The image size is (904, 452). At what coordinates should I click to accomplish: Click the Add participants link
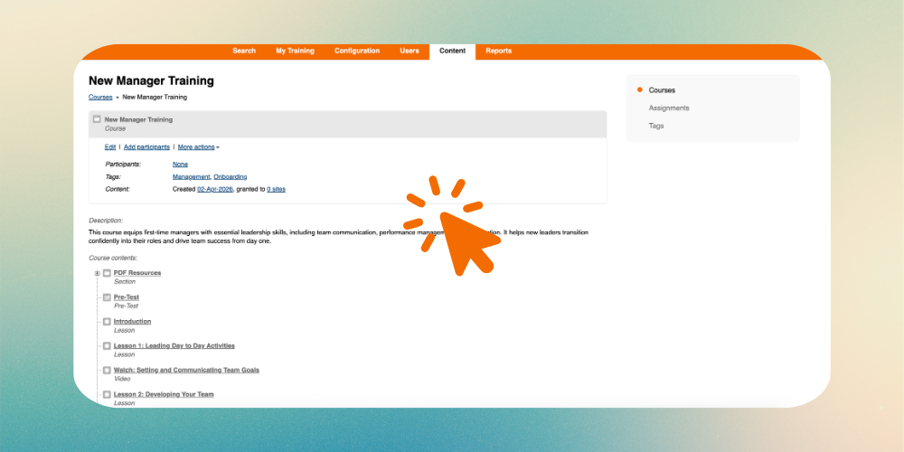click(x=146, y=146)
